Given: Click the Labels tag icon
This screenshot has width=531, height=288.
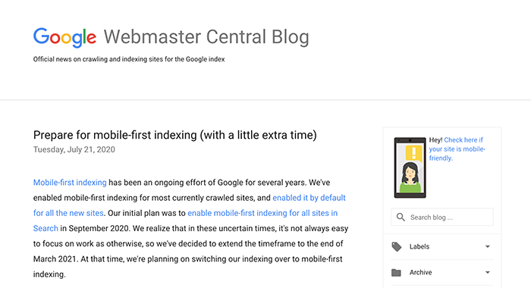Looking at the screenshot, I should [397, 247].
